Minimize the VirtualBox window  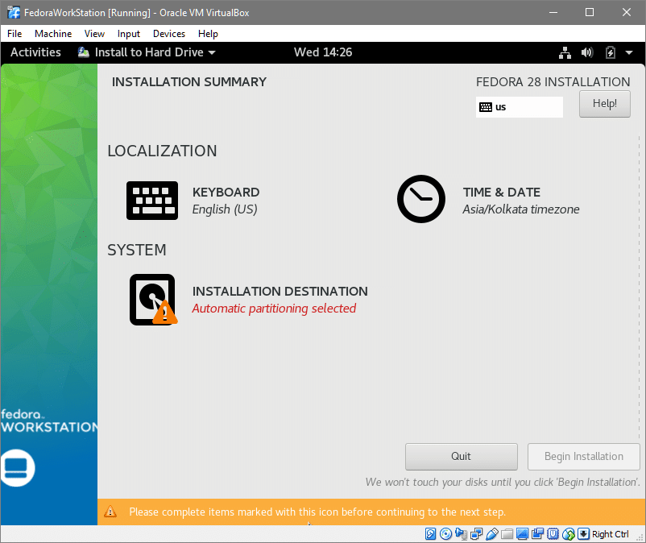(553, 12)
